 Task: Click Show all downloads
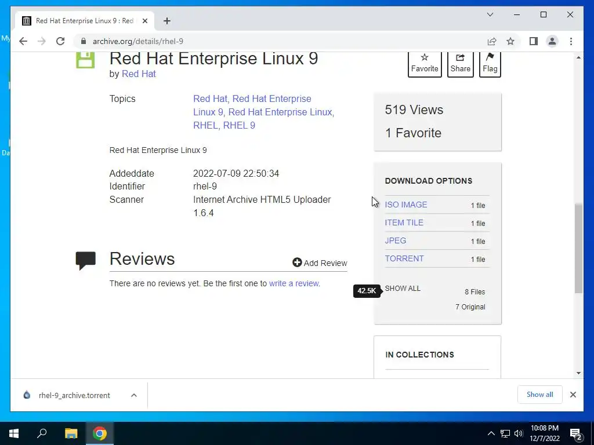(540, 395)
